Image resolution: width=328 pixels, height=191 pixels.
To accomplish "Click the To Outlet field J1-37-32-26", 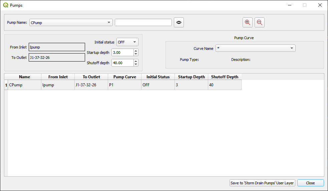I will (x=57, y=58).
